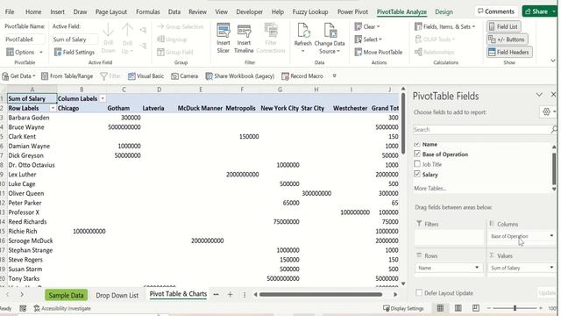Click the field search box
The height and width of the screenshot is (316, 561).
tap(481, 129)
